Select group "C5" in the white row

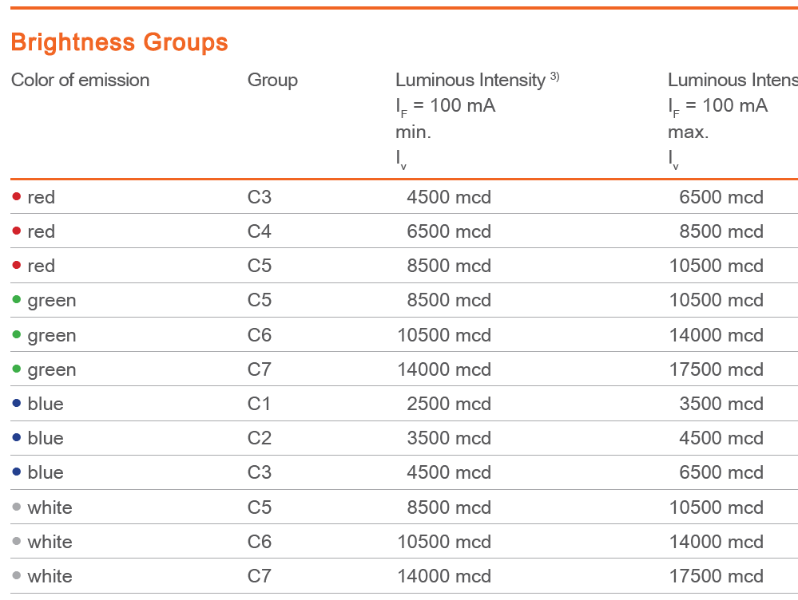pos(260,507)
